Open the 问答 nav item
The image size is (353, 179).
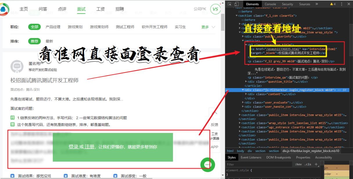tap(43, 9)
